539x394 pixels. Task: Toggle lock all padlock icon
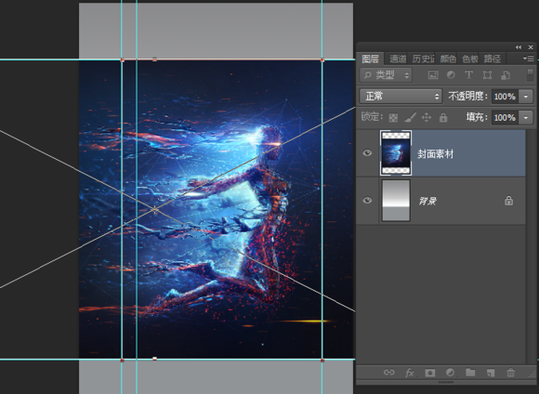(443, 118)
